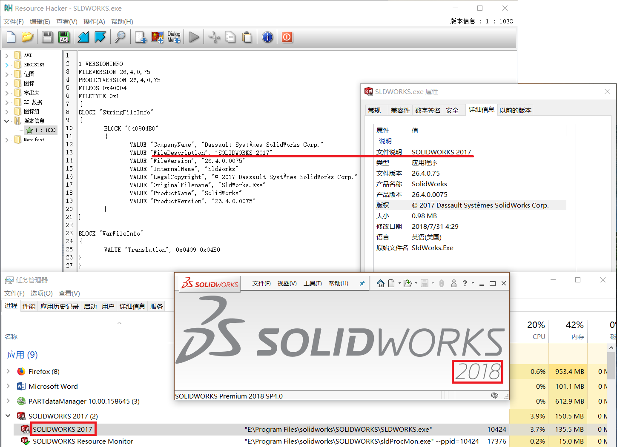Click the red power exit icon
The height and width of the screenshot is (447, 617).
click(x=287, y=37)
